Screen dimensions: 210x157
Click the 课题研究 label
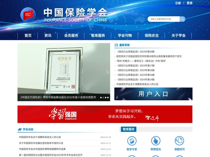179,149
